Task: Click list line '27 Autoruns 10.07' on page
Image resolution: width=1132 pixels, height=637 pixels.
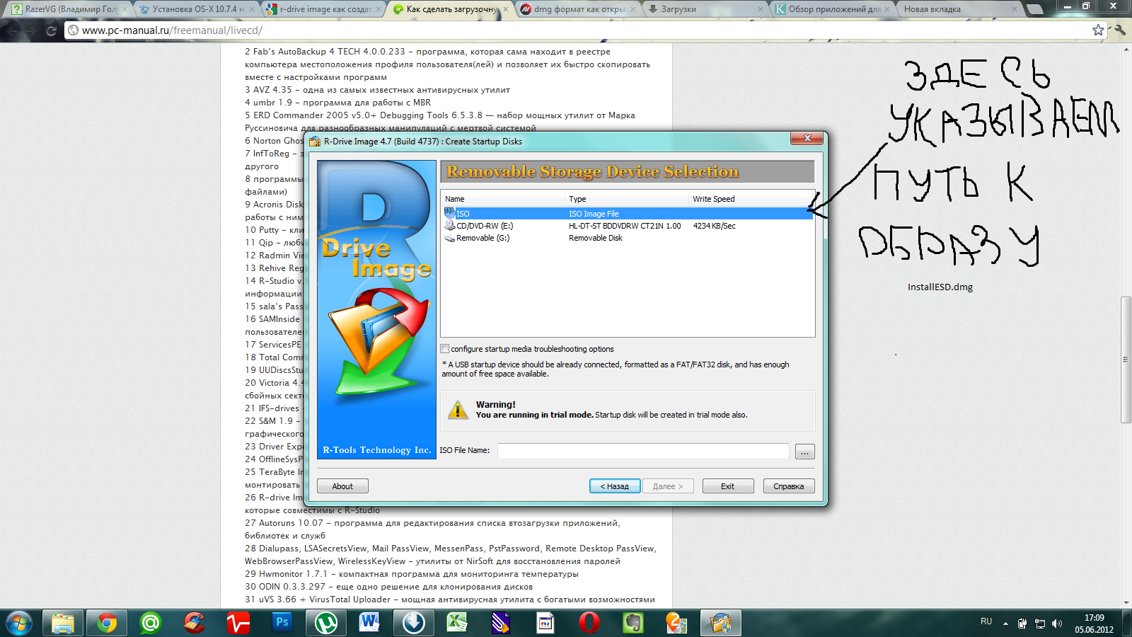Action: pyautogui.click(x=432, y=523)
